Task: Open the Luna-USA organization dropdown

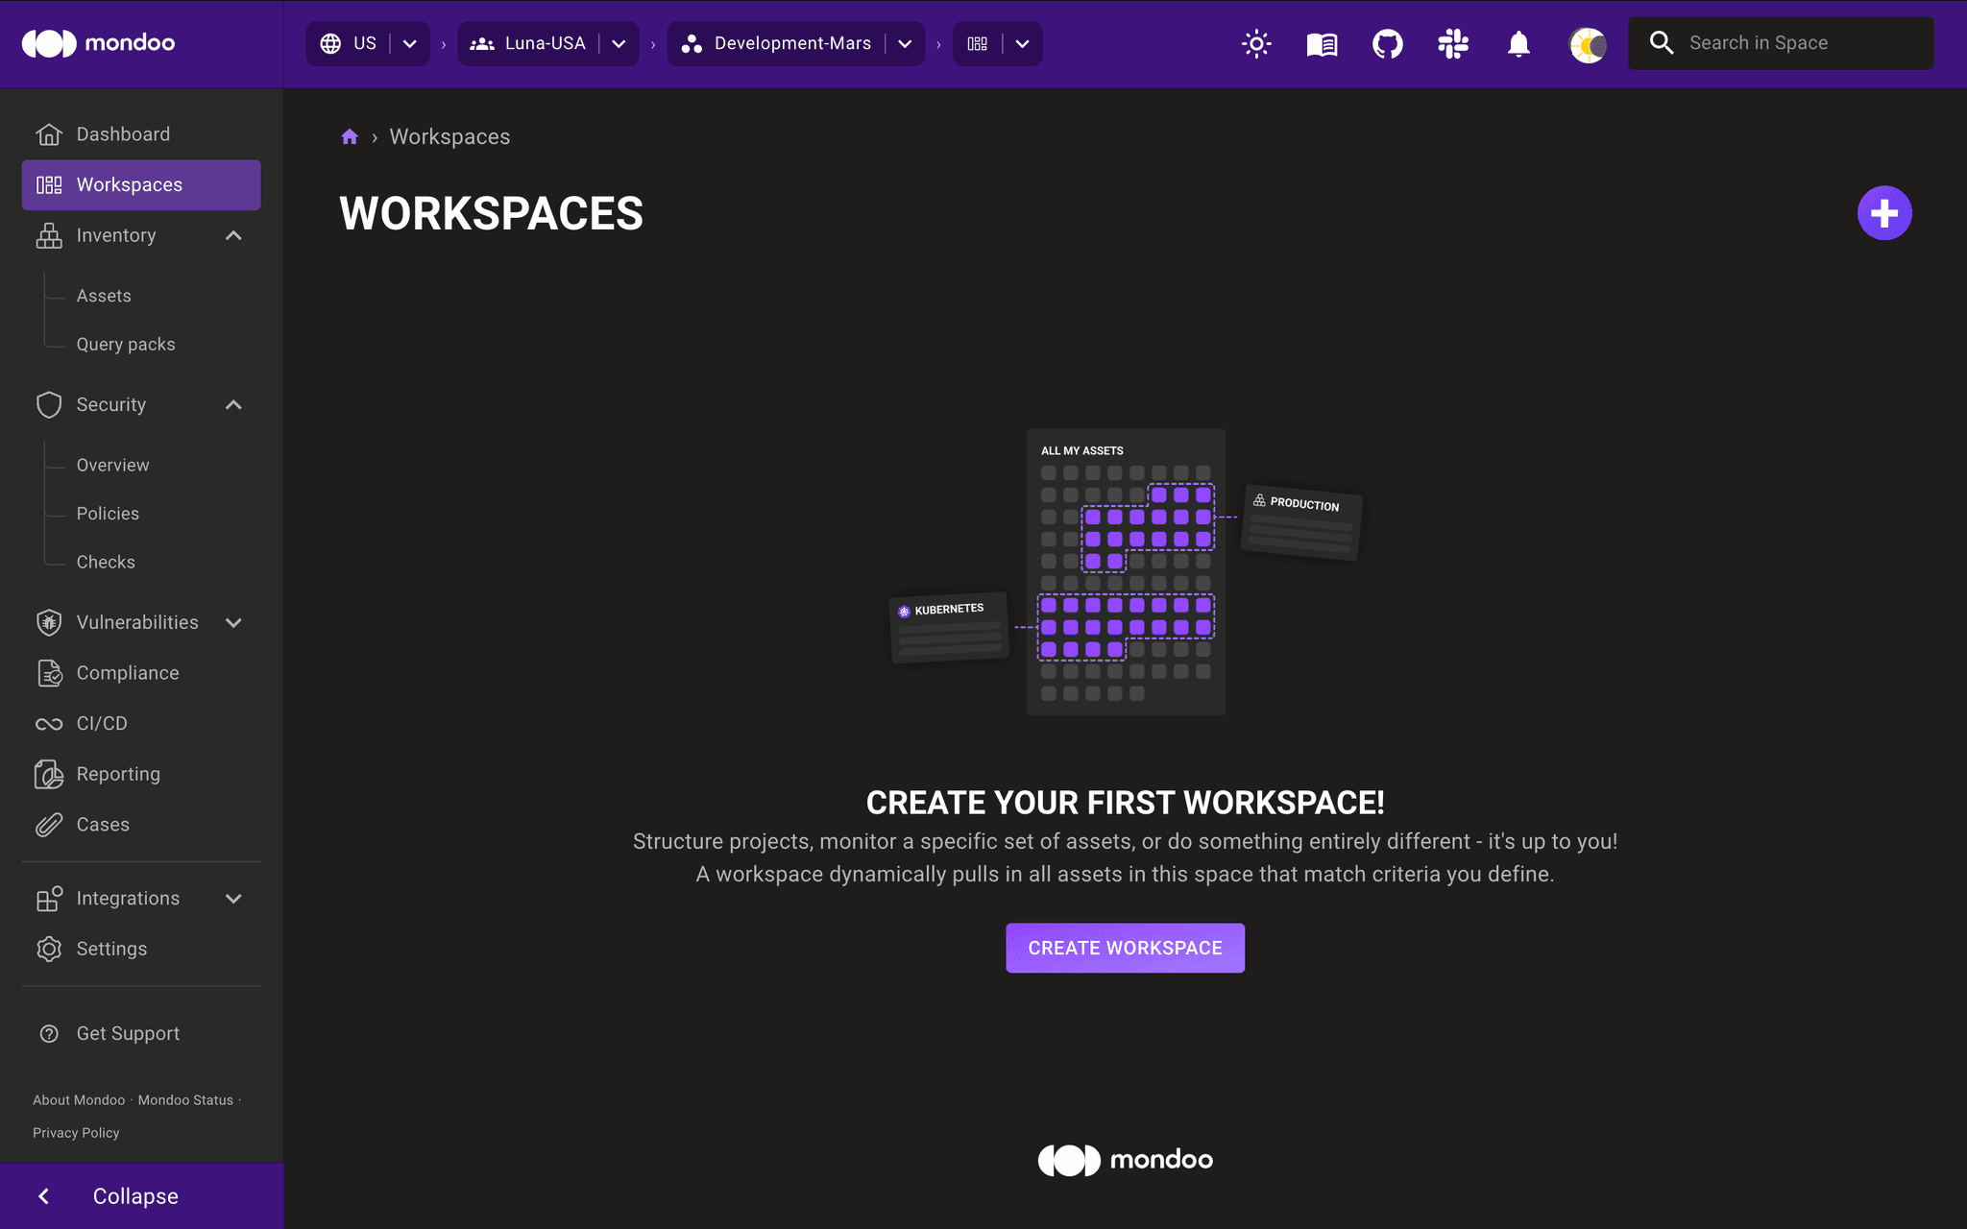Action: pos(619,43)
